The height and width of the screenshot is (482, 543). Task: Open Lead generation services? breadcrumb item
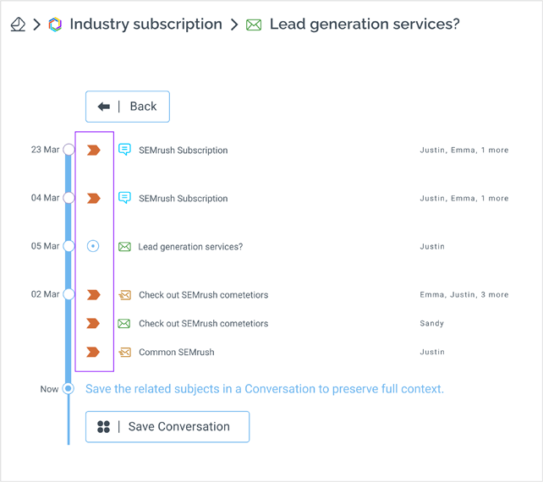[365, 25]
